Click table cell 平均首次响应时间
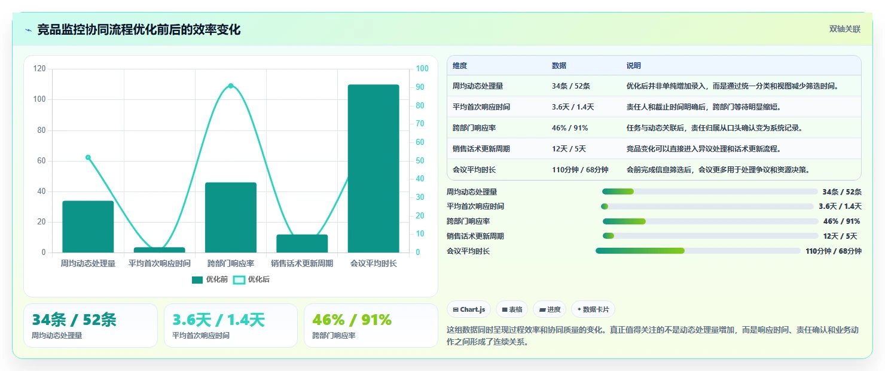Image resolution: width=885 pixels, height=371 pixels. click(x=481, y=107)
